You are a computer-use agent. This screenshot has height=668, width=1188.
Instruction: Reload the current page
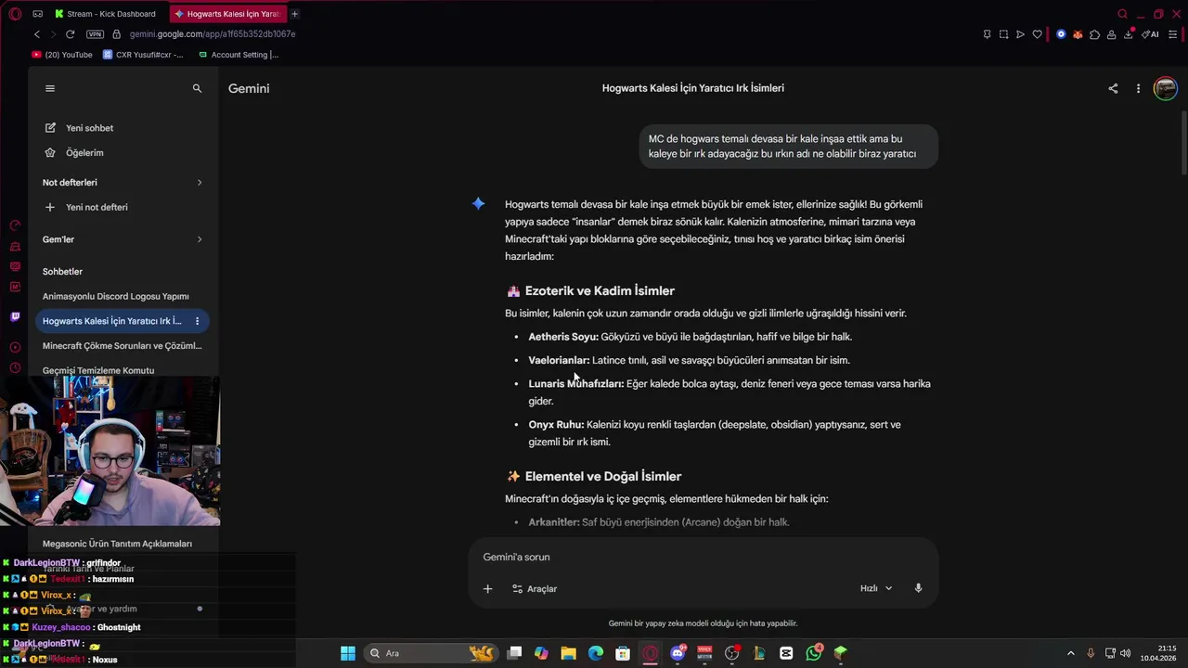click(70, 34)
